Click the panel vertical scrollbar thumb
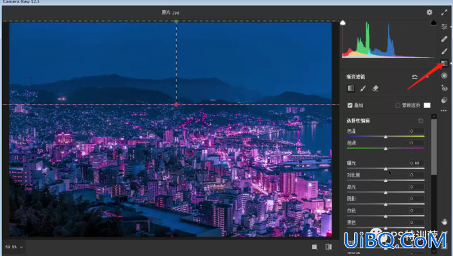 [x=434, y=147]
